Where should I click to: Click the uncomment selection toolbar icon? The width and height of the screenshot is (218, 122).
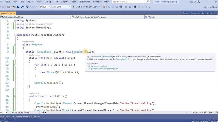pyautogui.click(x=129, y=7)
